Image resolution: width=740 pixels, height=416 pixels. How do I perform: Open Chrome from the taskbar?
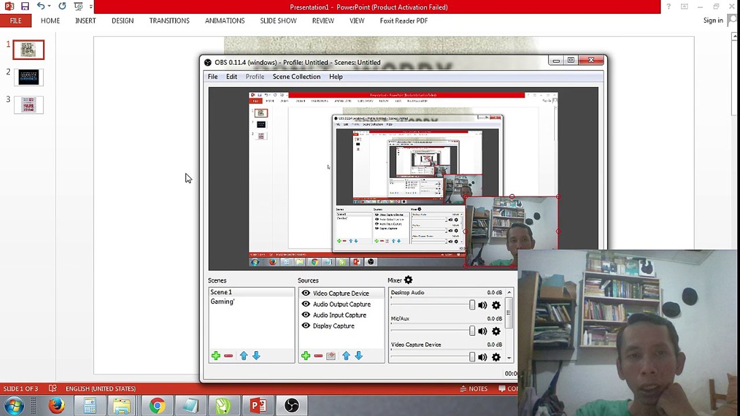(x=157, y=406)
